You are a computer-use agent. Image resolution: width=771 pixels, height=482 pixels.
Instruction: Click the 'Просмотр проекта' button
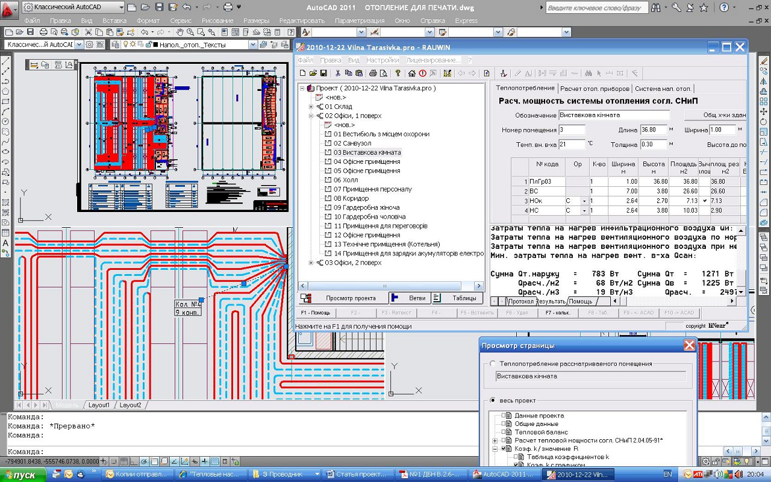pyautogui.click(x=342, y=298)
